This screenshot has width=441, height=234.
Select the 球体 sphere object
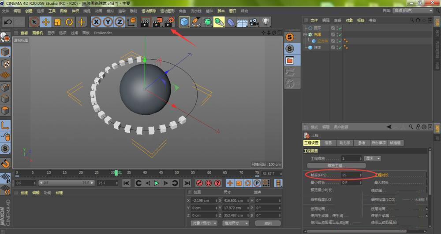(x=318, y=48)
